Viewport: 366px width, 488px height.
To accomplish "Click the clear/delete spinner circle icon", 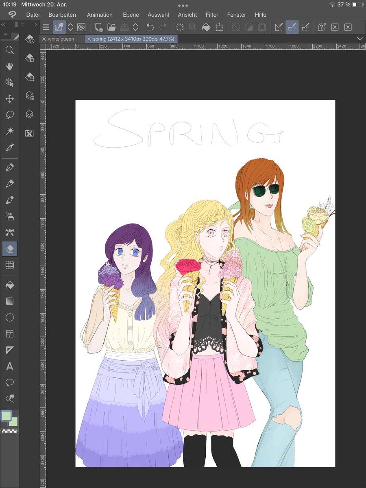I will click(180, 27).
